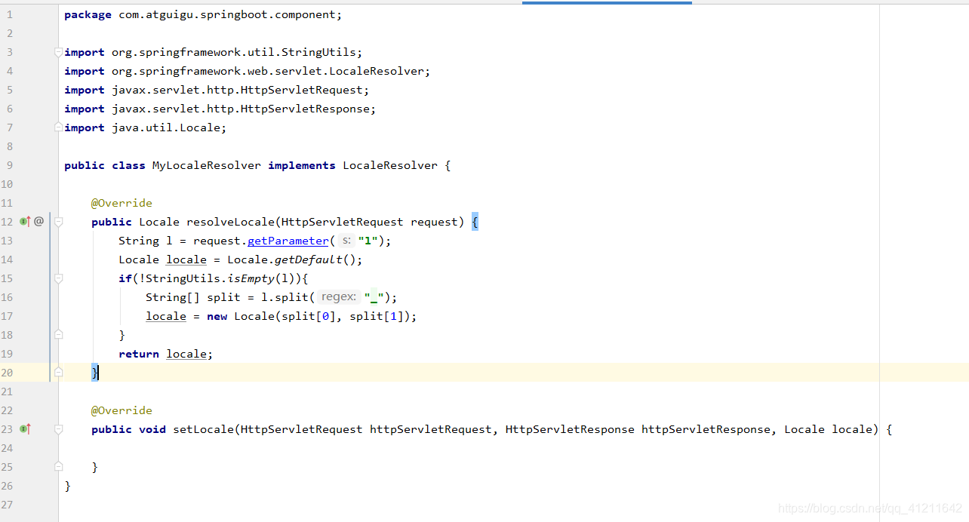Click 'return locale;' statement
The height and width of the screenshot is (522, 969).
[x=166, y=354]
